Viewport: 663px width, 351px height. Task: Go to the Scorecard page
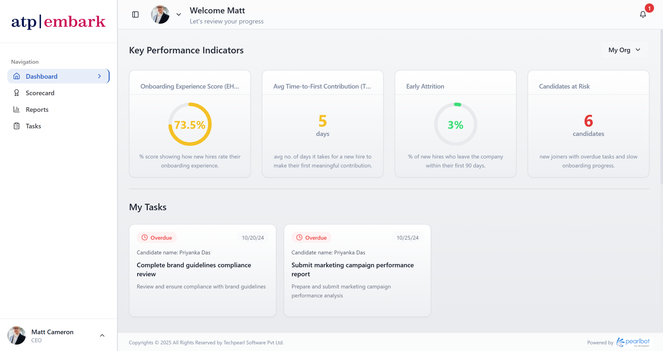coord(40,93)
